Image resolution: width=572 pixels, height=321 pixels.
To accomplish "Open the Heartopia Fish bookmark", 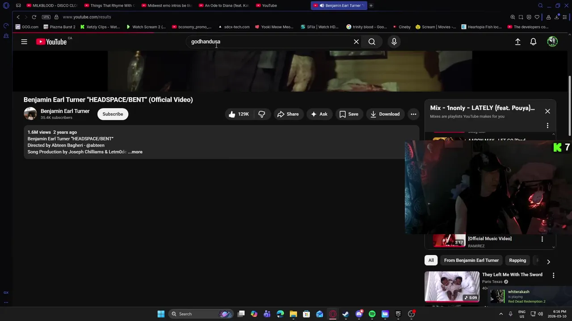I will click(x=481, y=27).
